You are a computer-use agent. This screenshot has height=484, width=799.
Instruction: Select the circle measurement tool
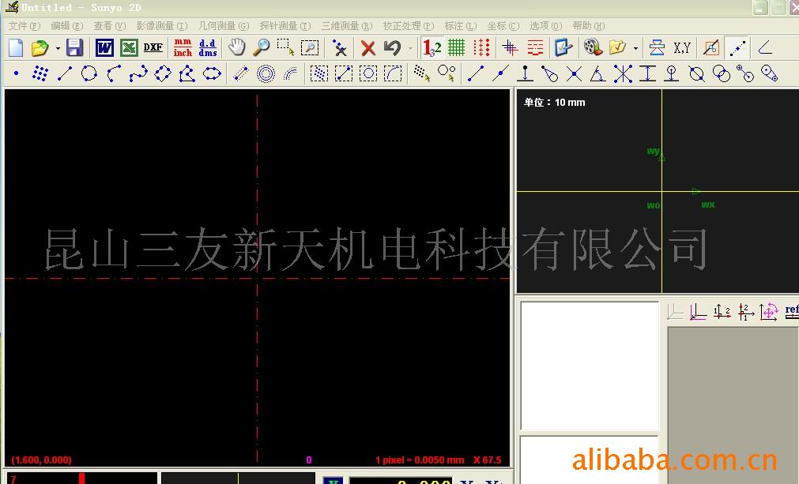89,73
